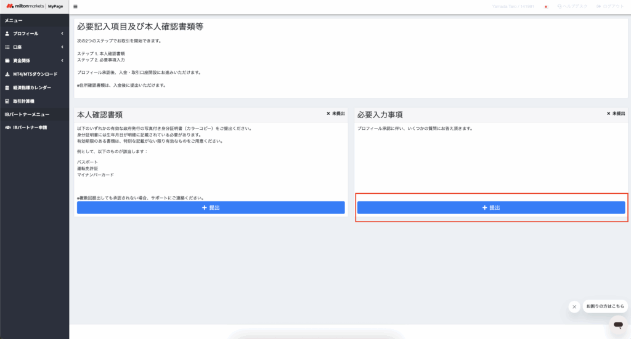
Task: Click the miltonmarkets MyPage logo
Action: point(35,6)
